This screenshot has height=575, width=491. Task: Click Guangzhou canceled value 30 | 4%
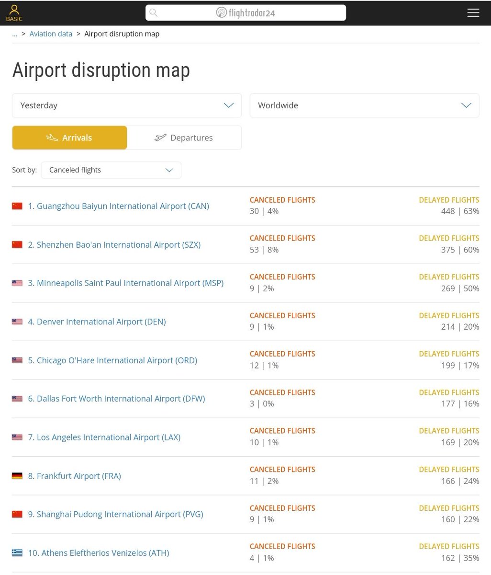(x=264, y=211)
